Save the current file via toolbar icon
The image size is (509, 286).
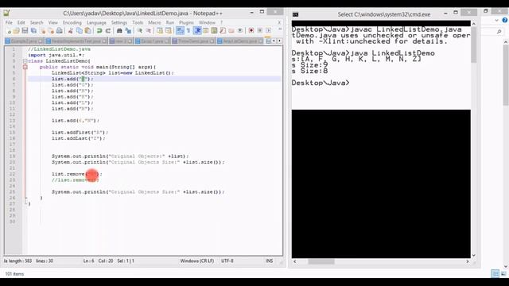(25, 31)
